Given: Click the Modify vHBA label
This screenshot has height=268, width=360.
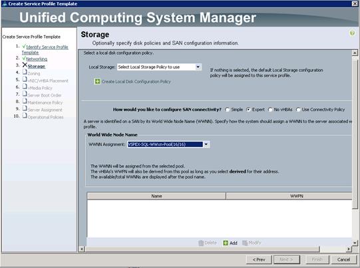Looking at the screenshot, I should tap(255, 243).
